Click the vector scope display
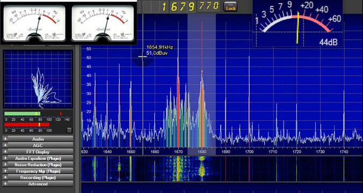 (38, 79)
